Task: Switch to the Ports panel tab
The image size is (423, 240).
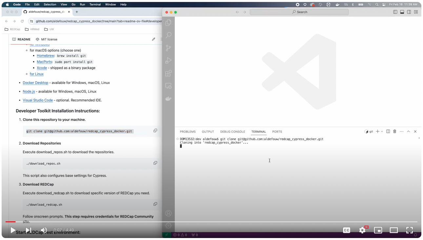Action: click(x=277, y=131)
